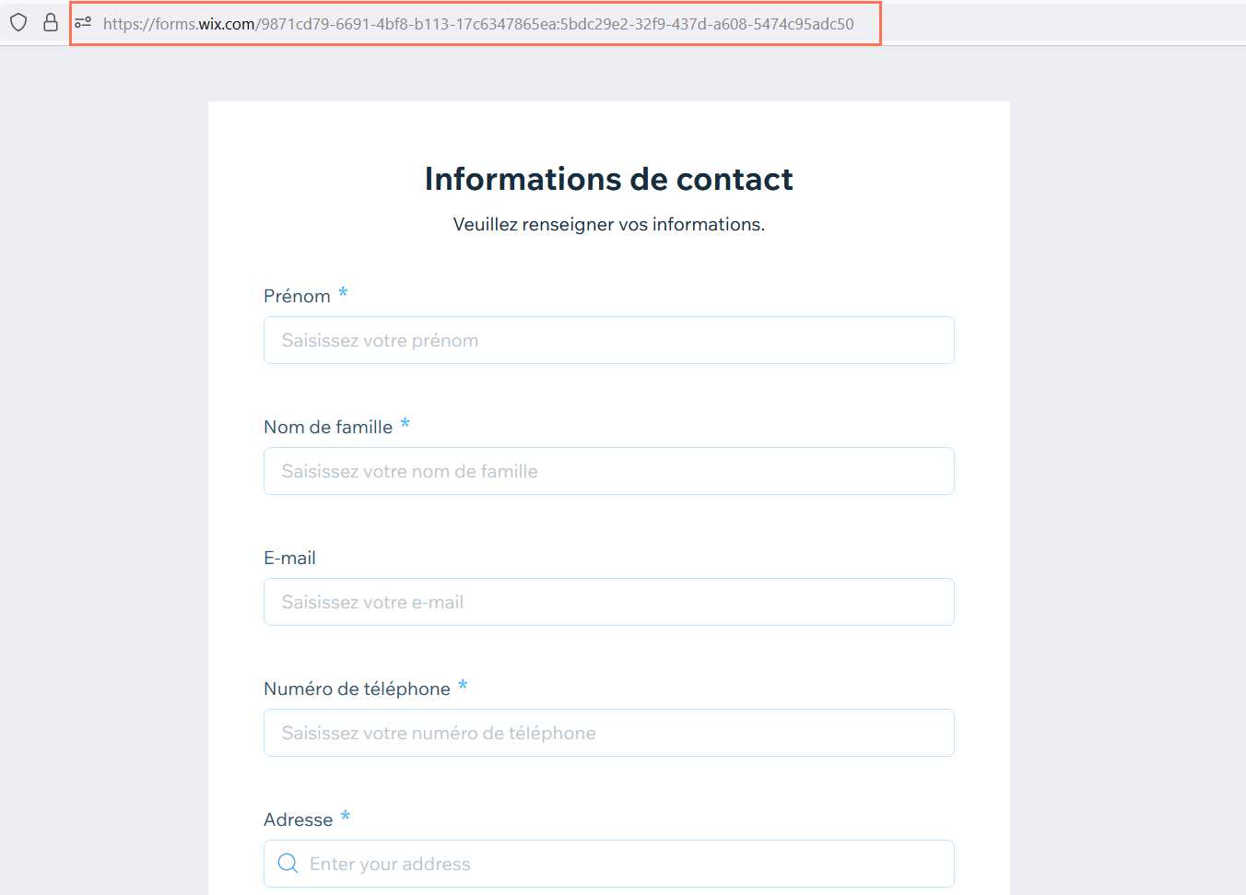Screen dimensions: 1246x895
Task: Click the tracking protection shield icon
Action: click(18, 23)
